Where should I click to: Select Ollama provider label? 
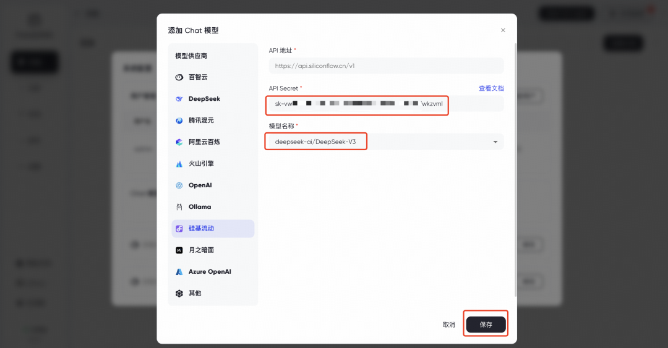[x=200, y=207]
